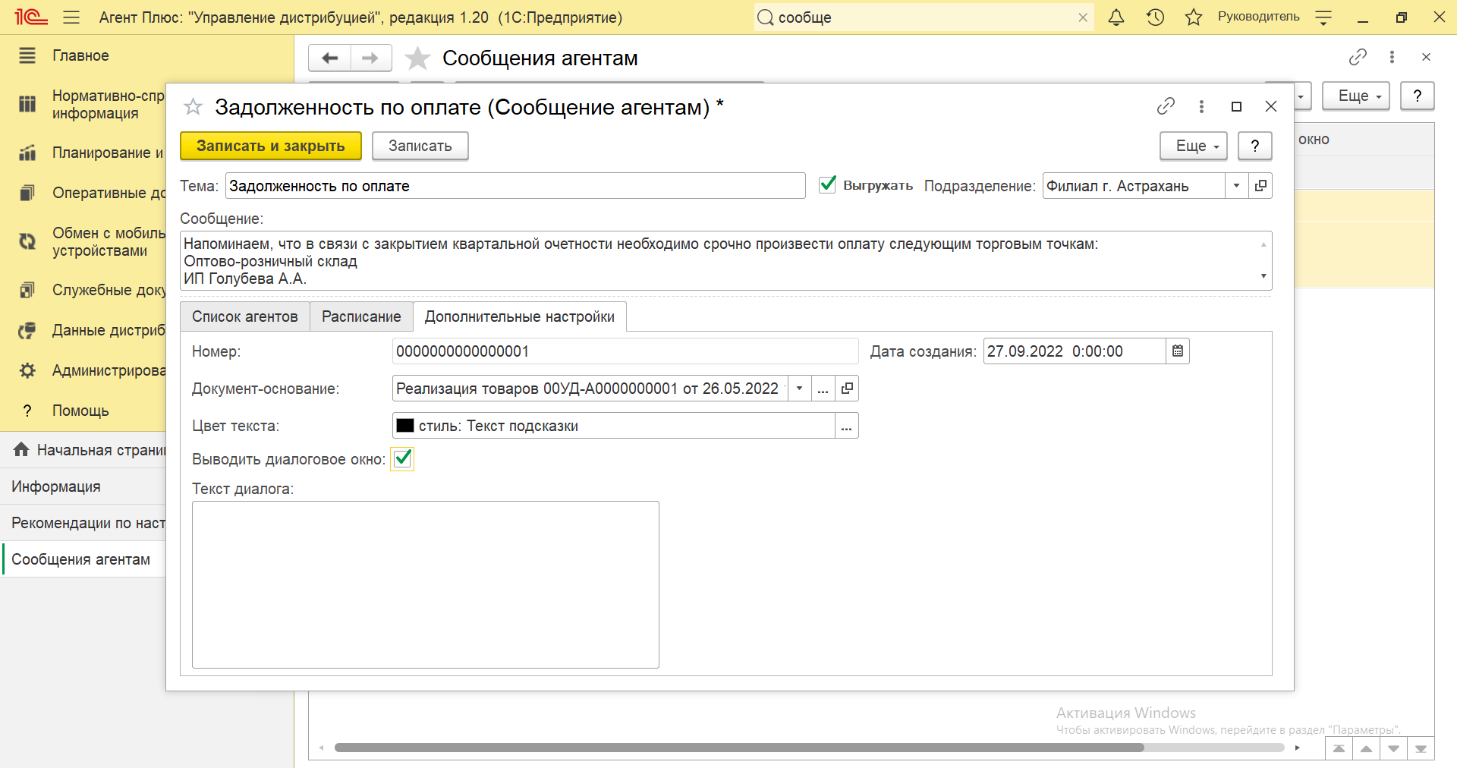Clear the search field text

1083,17
